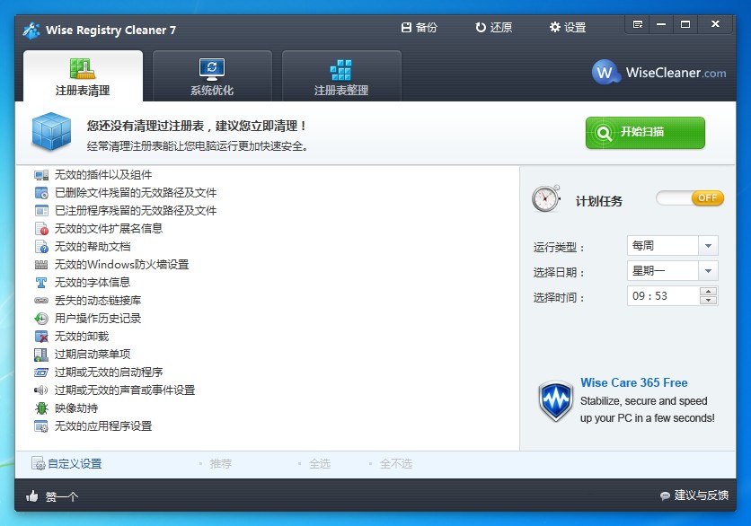Click the thumbs-up 赞一个 icon

32,495
